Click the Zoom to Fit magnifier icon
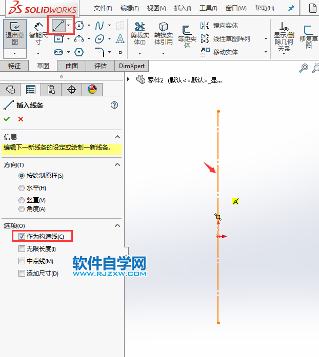 pyautogui.click(x=304, y=68)
